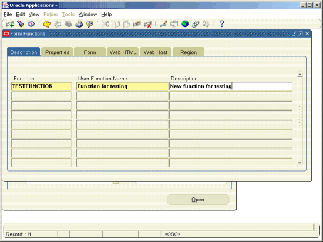Click the Description column label
The image size is (323, 242).
[184, 79]
